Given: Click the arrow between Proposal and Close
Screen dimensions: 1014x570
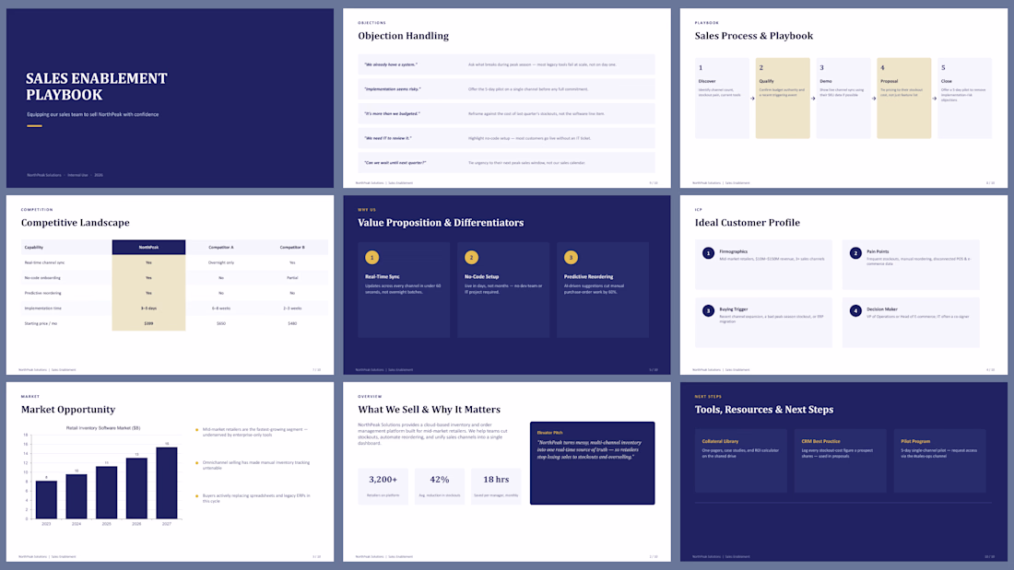Looking at the screenshot, I should pyautogui.click(x=935, y=99).
